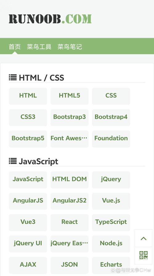Click the list icon beside HTML / CSS
The width and height of the screenshot is (154, 276).
click(x=13, y=78)
